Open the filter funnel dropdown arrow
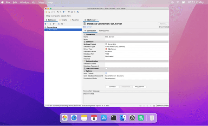The width and height of the screenshot is (208, 126). [56, 24]
